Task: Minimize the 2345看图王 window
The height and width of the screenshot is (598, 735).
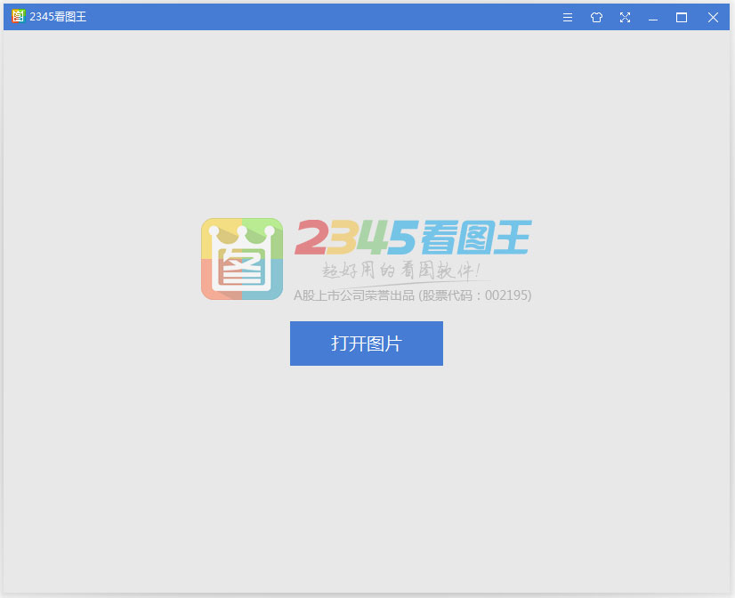Action: click(x=653, y=18)
